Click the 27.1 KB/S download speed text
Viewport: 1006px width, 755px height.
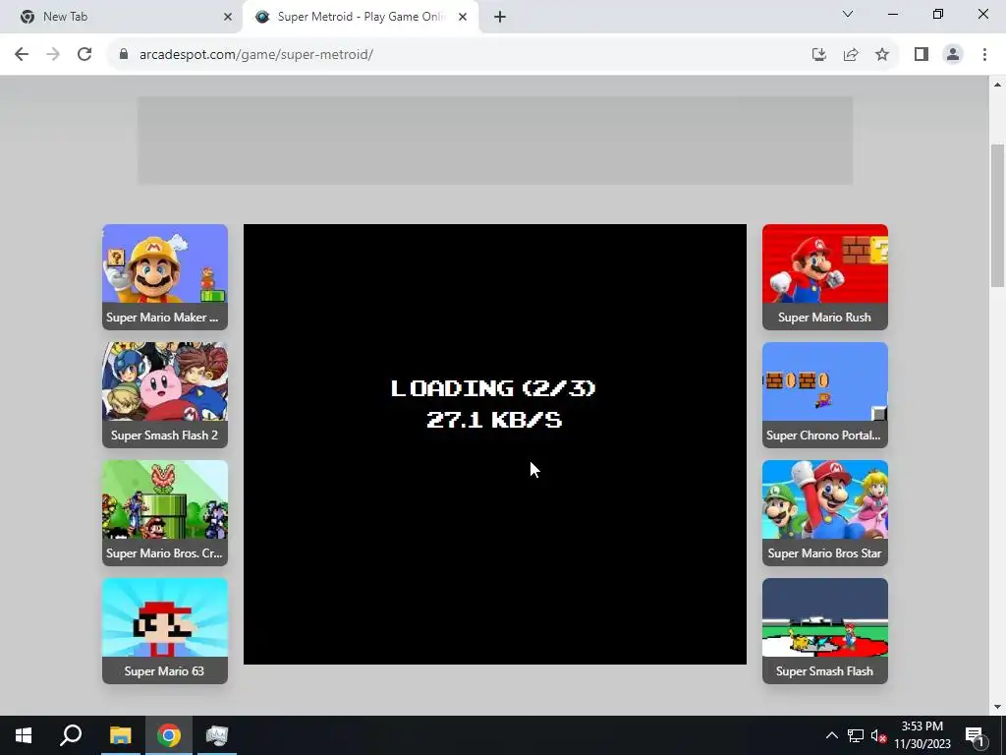pyautogui.click(x=494, y=420)
